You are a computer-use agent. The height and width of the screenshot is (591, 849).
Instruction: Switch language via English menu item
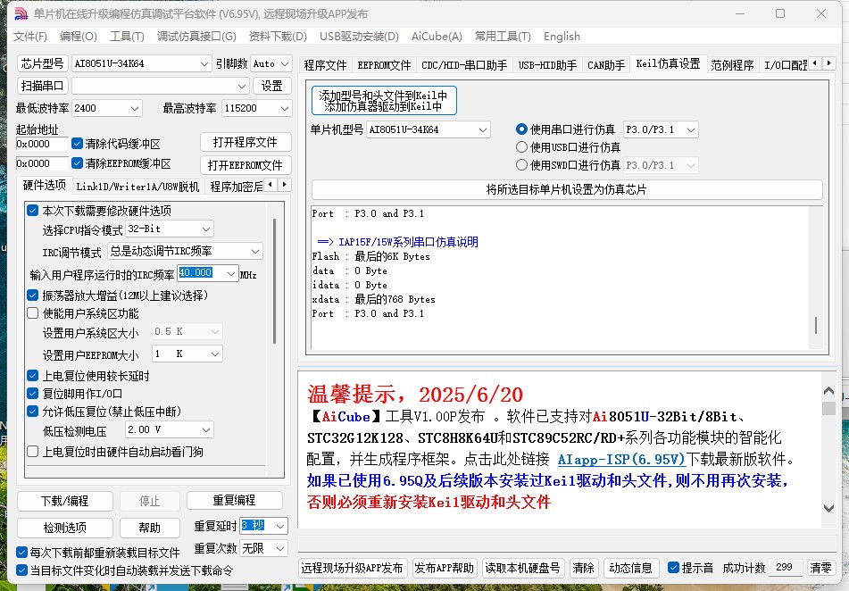562,37
